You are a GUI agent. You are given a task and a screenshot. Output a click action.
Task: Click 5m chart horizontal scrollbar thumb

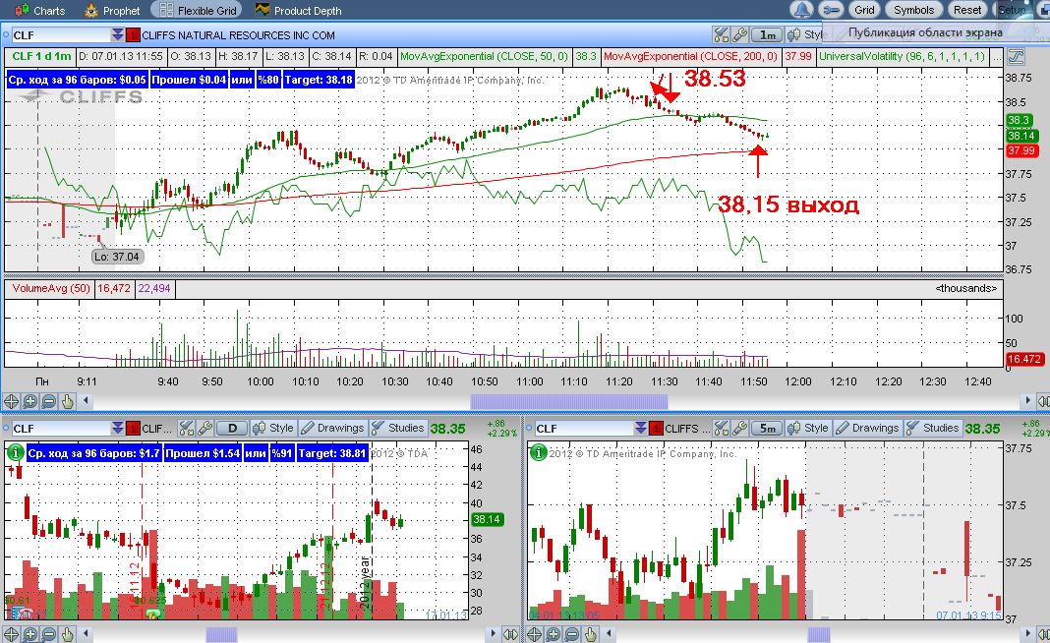click(819, 633)
